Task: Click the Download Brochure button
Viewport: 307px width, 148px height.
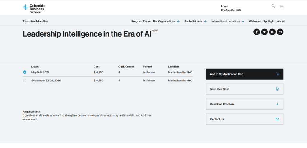Action: (245, 104)
